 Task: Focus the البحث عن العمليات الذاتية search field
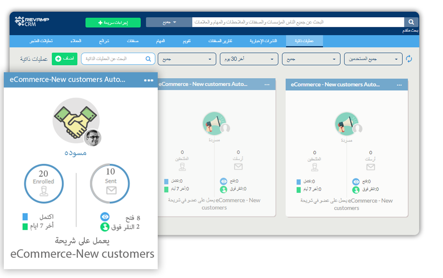(118, 59)
